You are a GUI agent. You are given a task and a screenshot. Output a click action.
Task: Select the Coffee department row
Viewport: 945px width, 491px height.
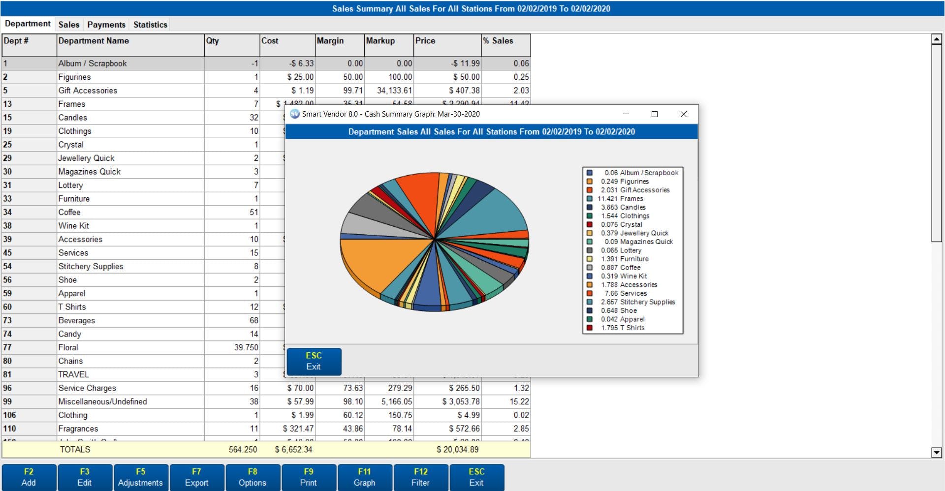click(x=98, y=212)
